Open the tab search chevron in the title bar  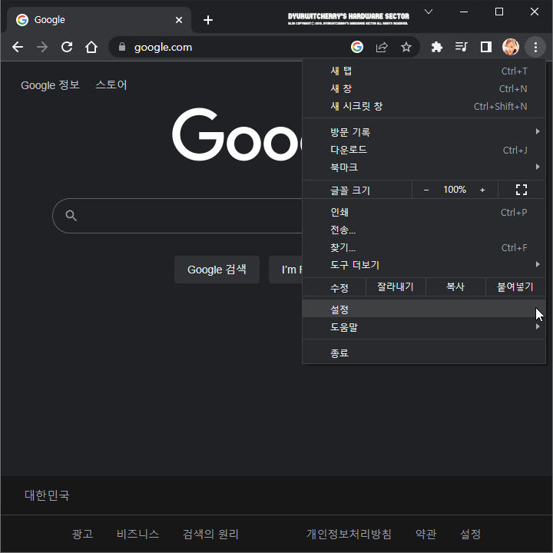[x=429, y=12]
